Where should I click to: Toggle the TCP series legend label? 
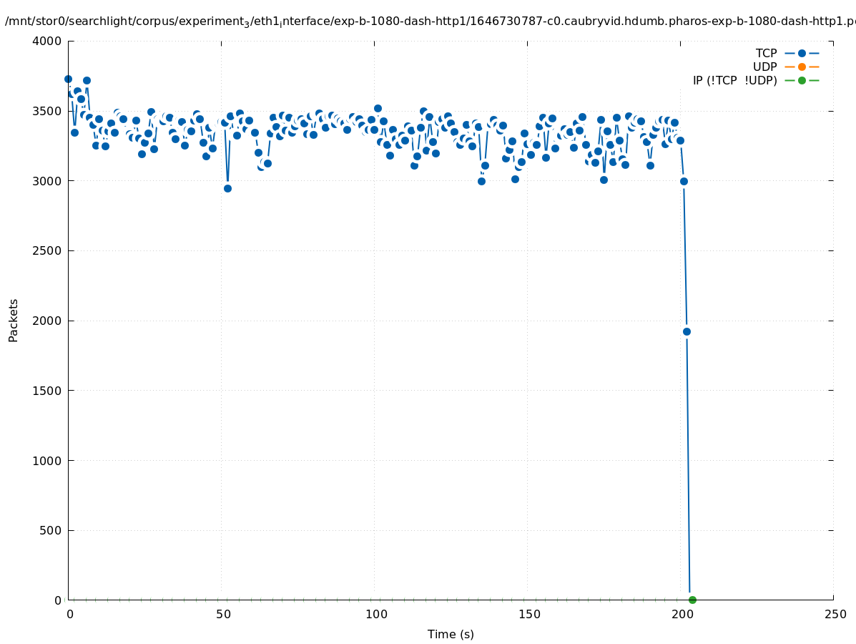(766, 53)
